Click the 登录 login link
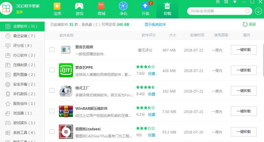This screenshot has height=142, width=264. (19, 12)
